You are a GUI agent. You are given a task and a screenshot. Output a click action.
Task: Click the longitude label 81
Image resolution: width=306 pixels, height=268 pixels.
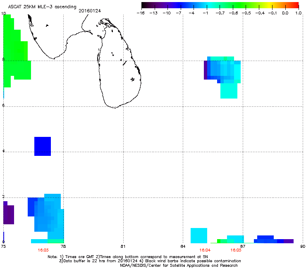pos(123,246)
